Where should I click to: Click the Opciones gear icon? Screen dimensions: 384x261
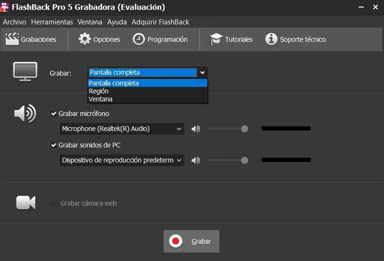pos(85,39)
